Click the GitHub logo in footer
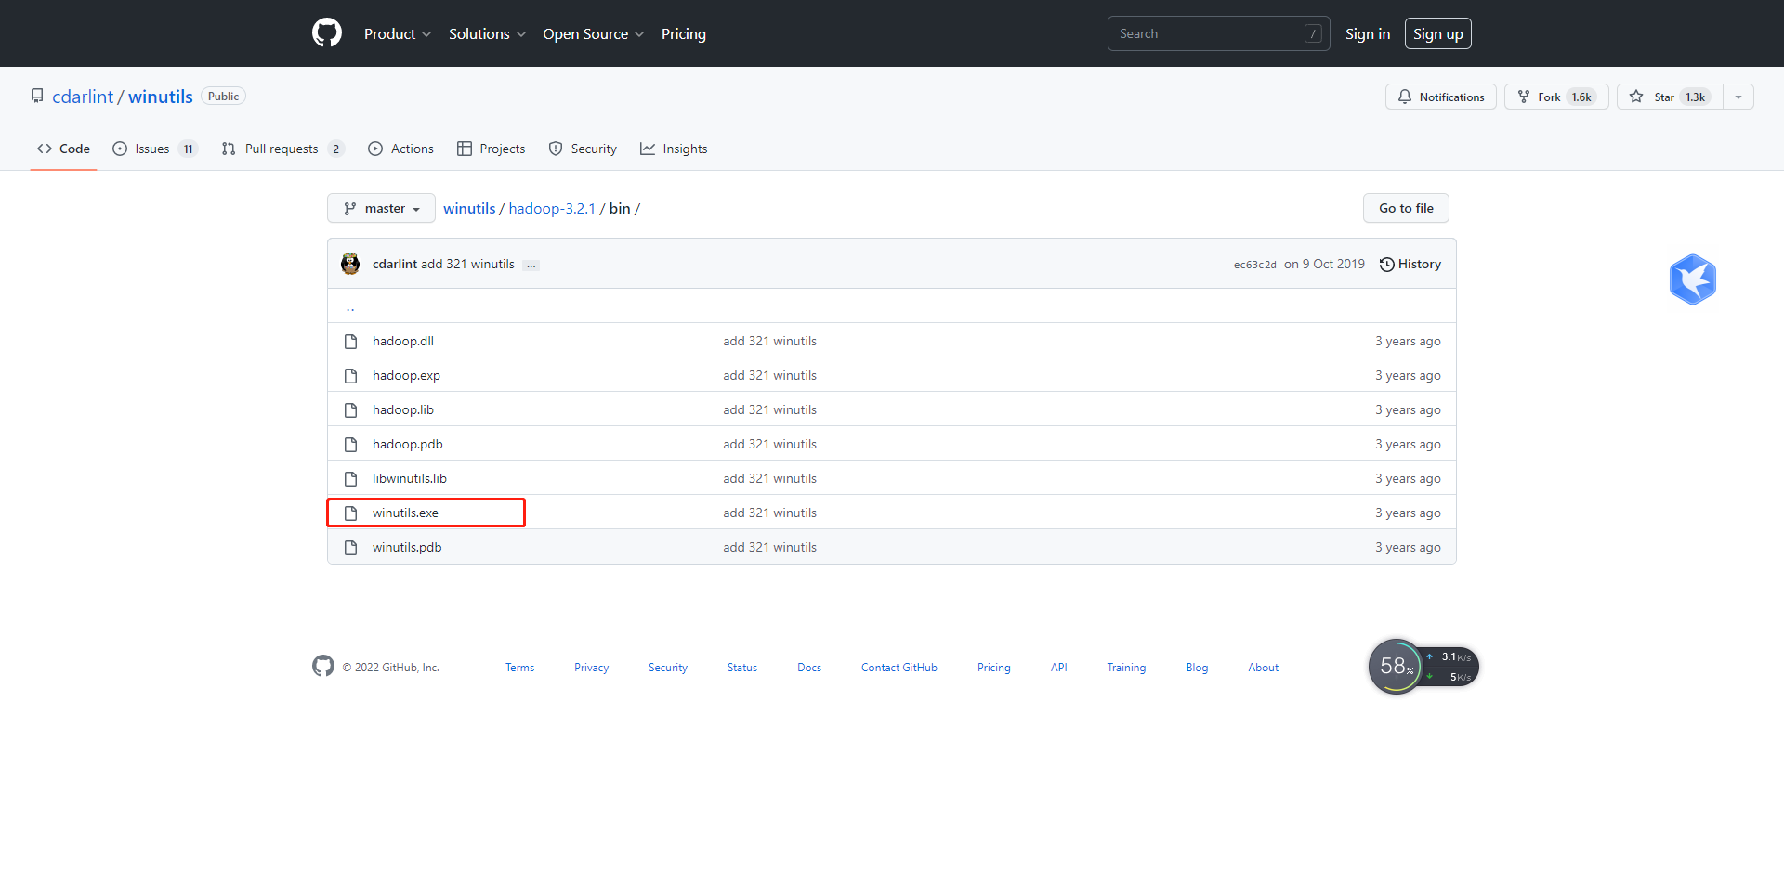This screenshot has width=1784, height=870. point(323,667)
